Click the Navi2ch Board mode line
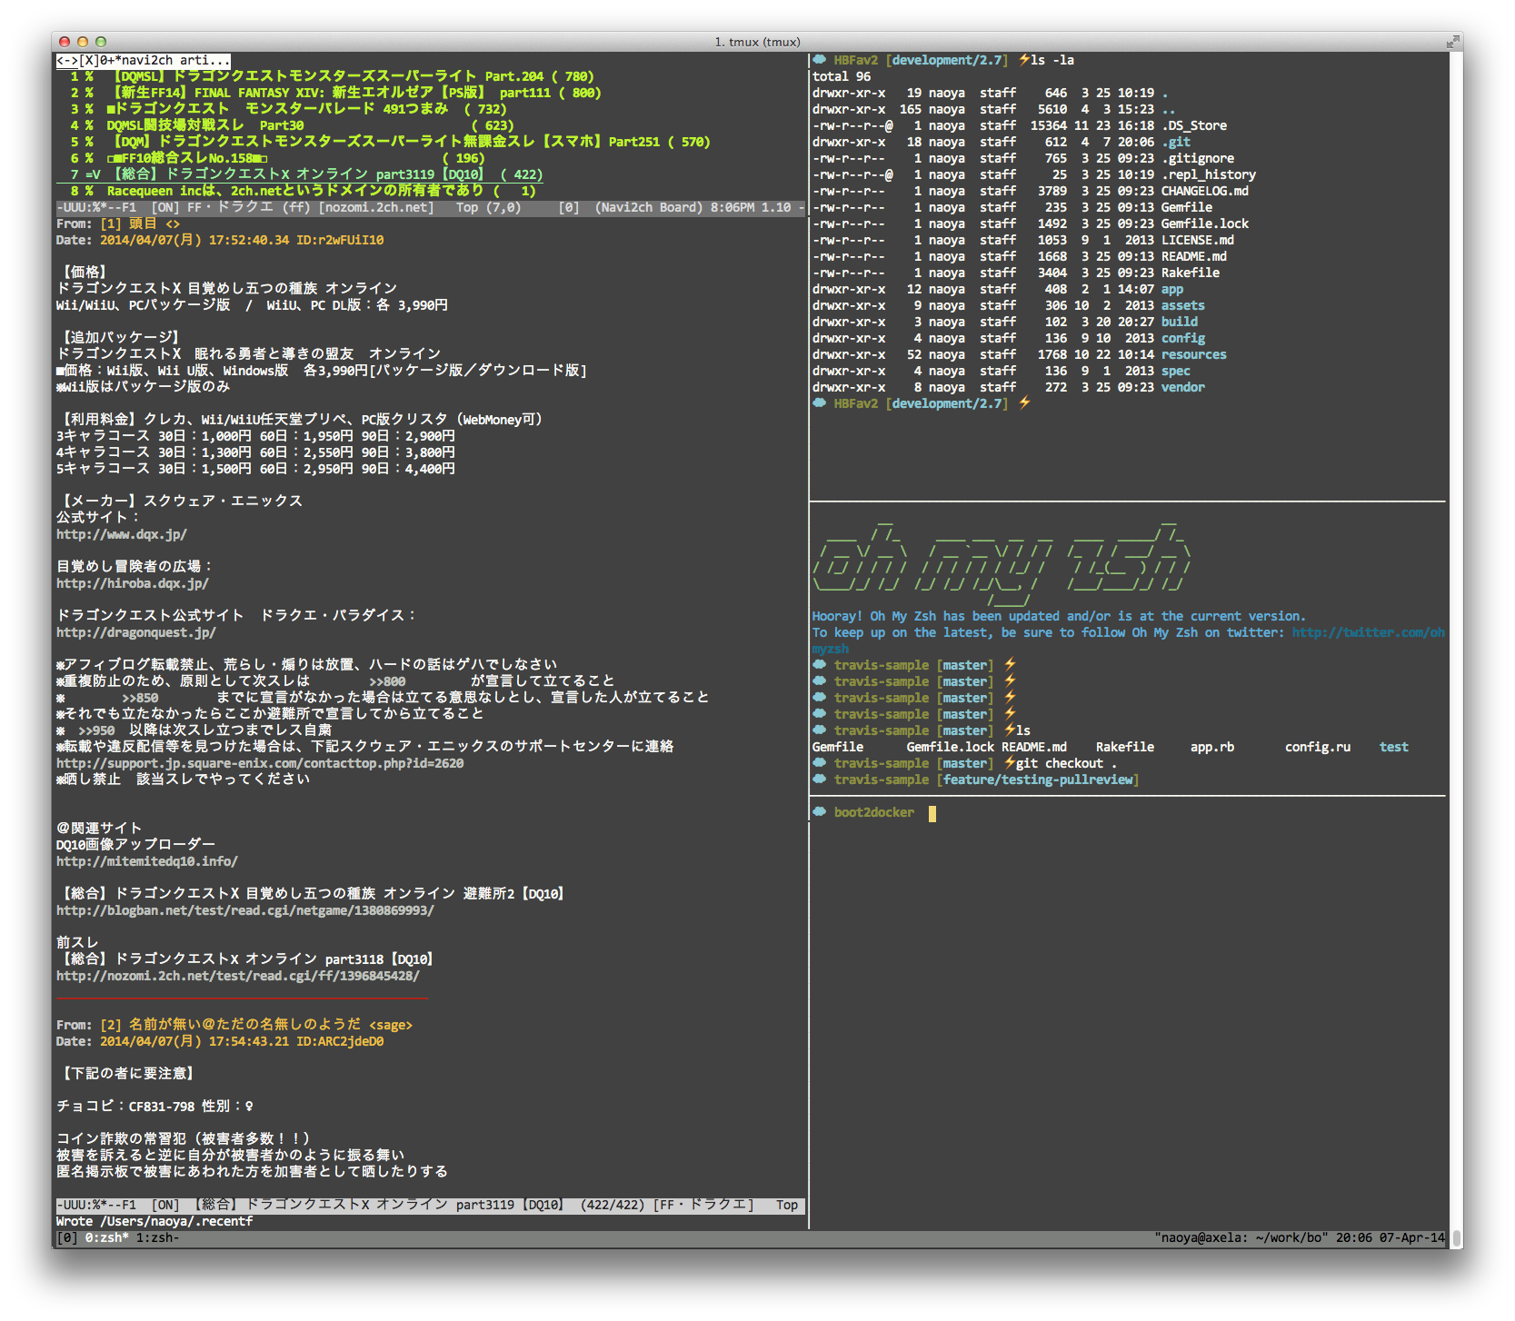Viewport: 1515px width, 1321px height. point(431,207)
